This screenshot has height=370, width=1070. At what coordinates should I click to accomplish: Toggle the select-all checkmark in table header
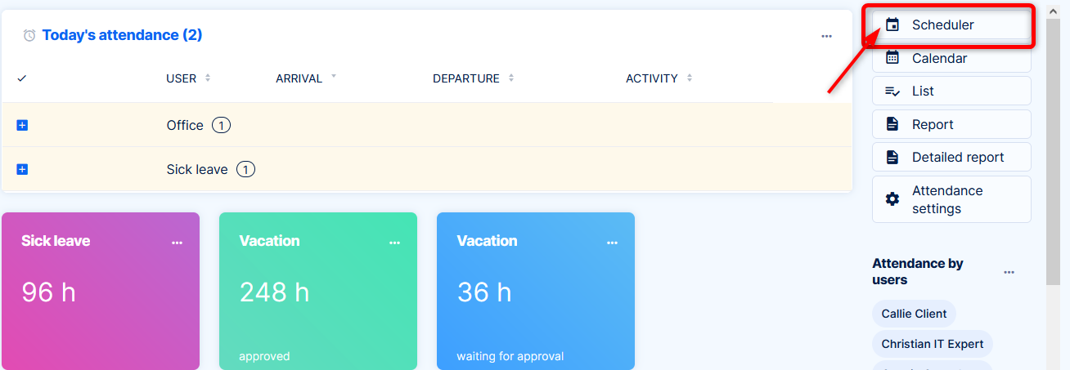tap(22, 78)
